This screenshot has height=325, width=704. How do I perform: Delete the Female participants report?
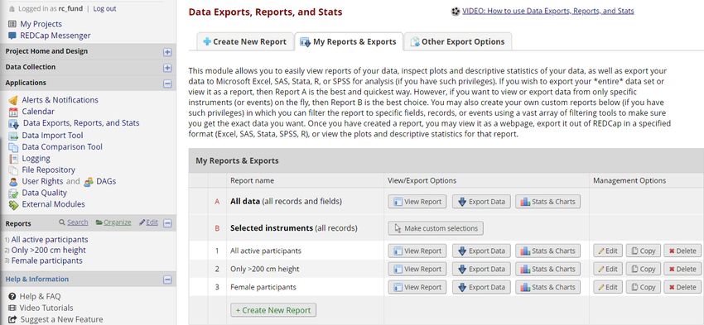[x=682, y=287]
